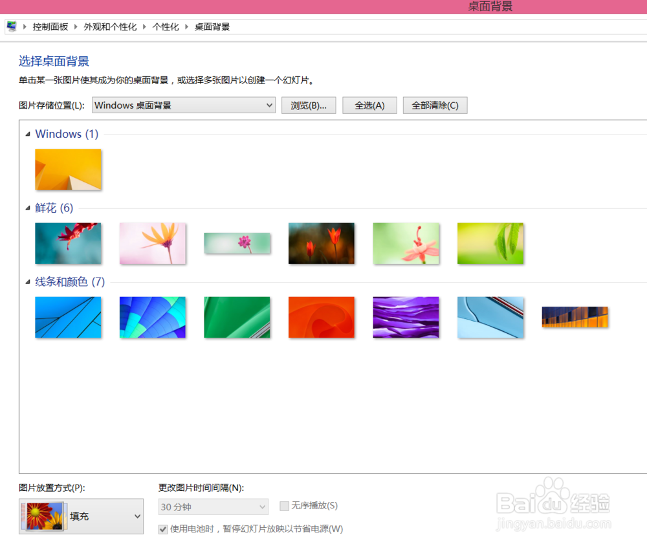647x546 pixels.
Task: Click the 全选(A) button
Action: tap(369, 105)
